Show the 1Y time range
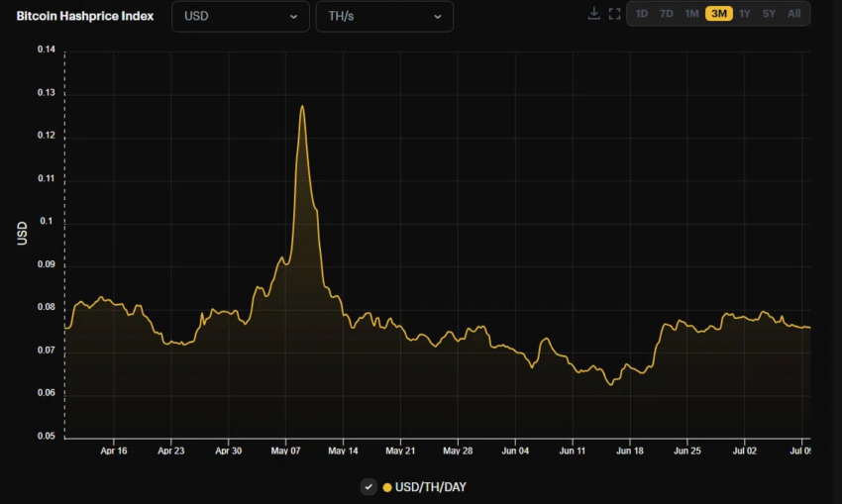The width and height of the screenshot is (842, 504). (745, 14)
